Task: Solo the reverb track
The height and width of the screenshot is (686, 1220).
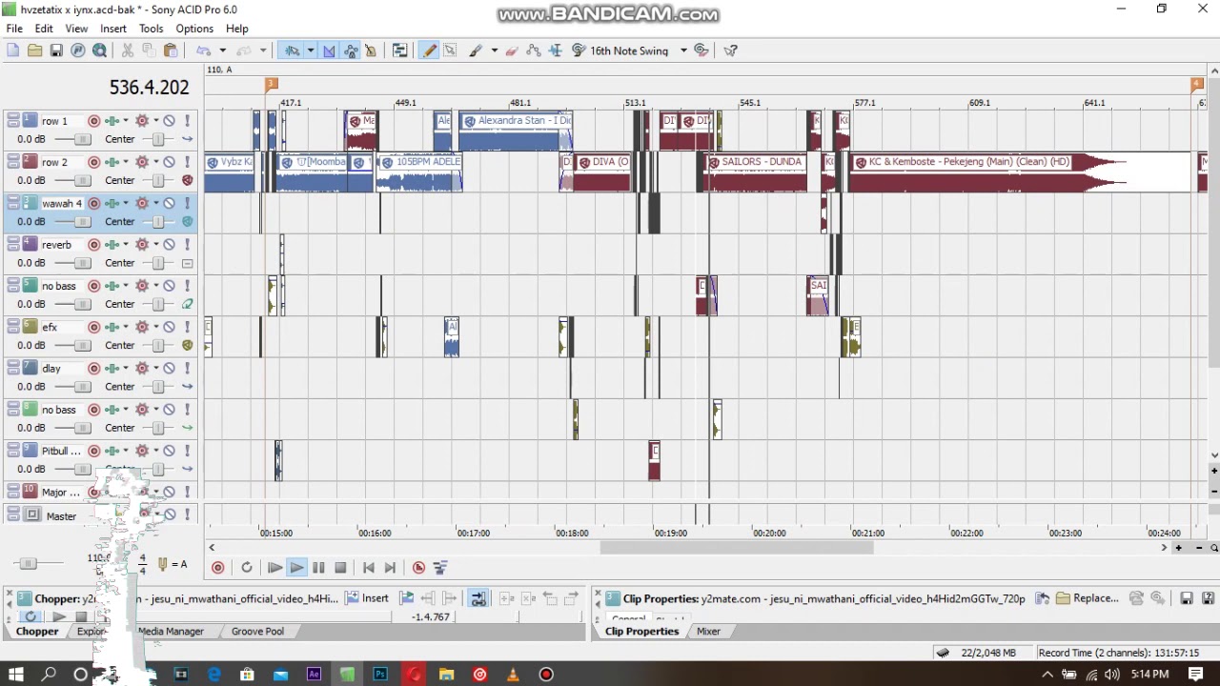Action: point(187,245)
